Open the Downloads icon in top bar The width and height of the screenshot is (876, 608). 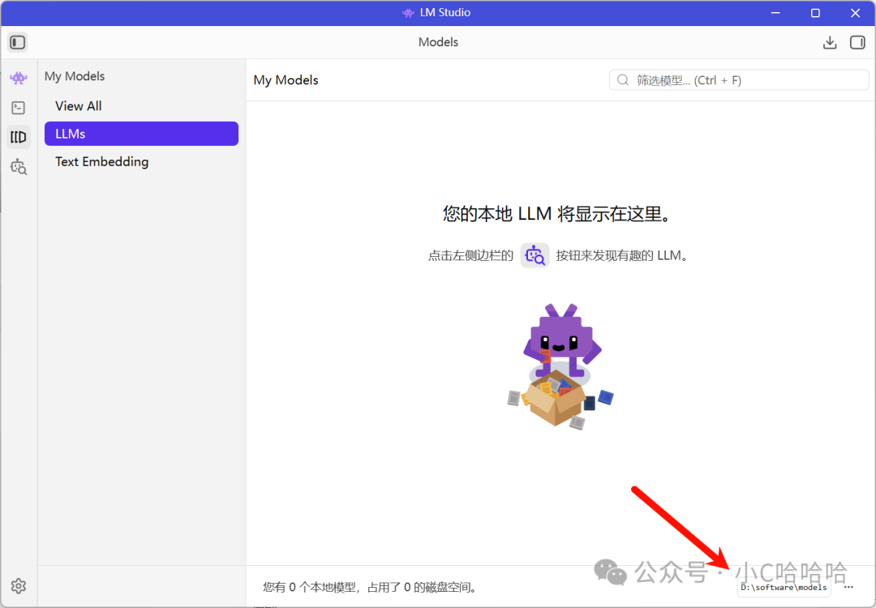coord(830,42)
